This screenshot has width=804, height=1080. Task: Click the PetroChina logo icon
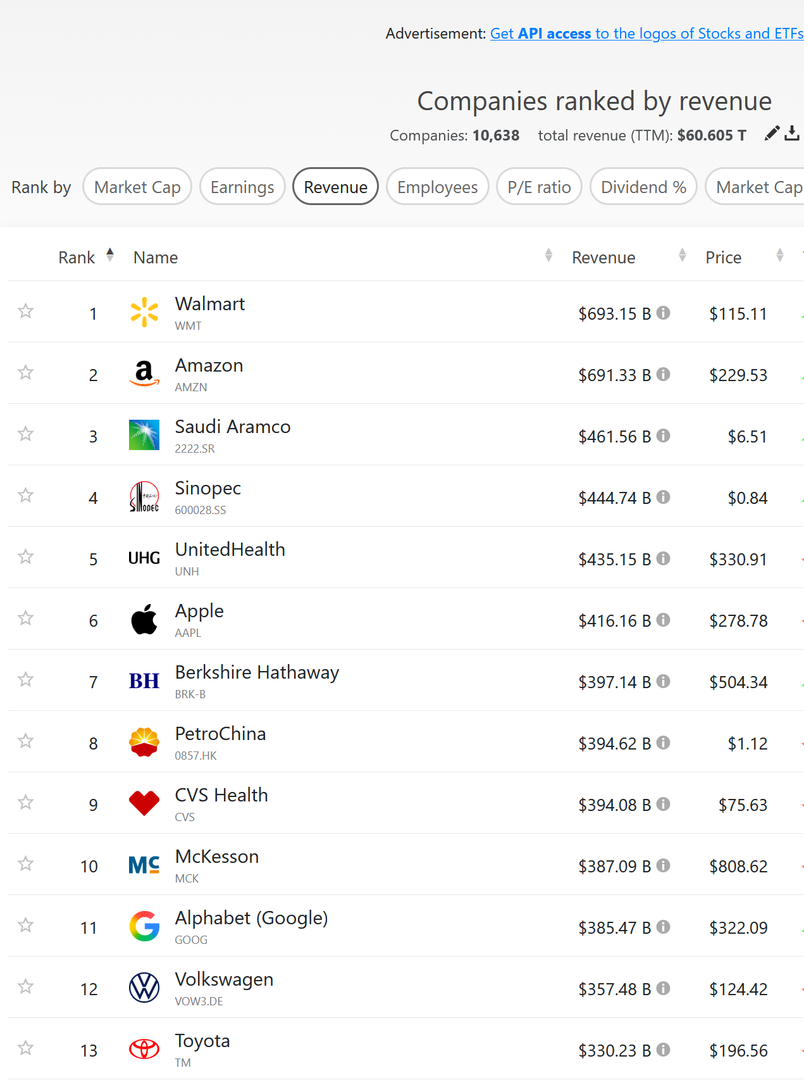(144, 742)
